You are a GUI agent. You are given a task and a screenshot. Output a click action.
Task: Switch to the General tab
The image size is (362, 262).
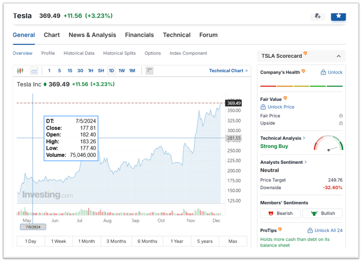pos(24,35)
